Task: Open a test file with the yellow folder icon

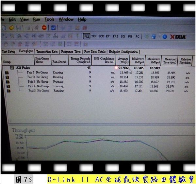Action: tap(11, 28)
